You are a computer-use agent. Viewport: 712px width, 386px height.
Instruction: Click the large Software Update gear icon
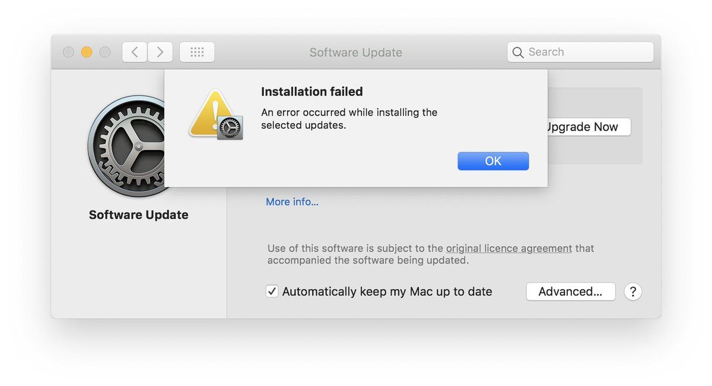128,145
